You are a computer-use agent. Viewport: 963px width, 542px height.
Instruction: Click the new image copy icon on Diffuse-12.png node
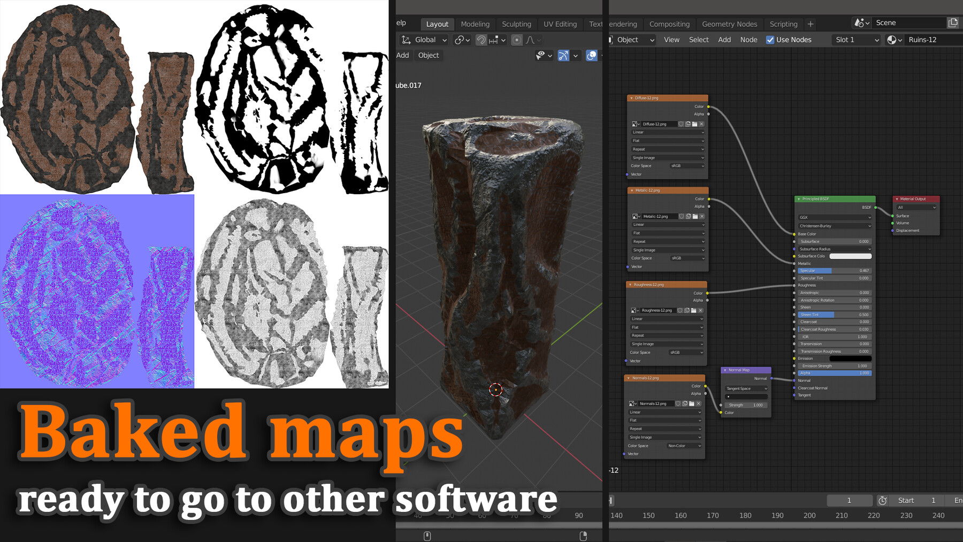[x=688, y=124]
